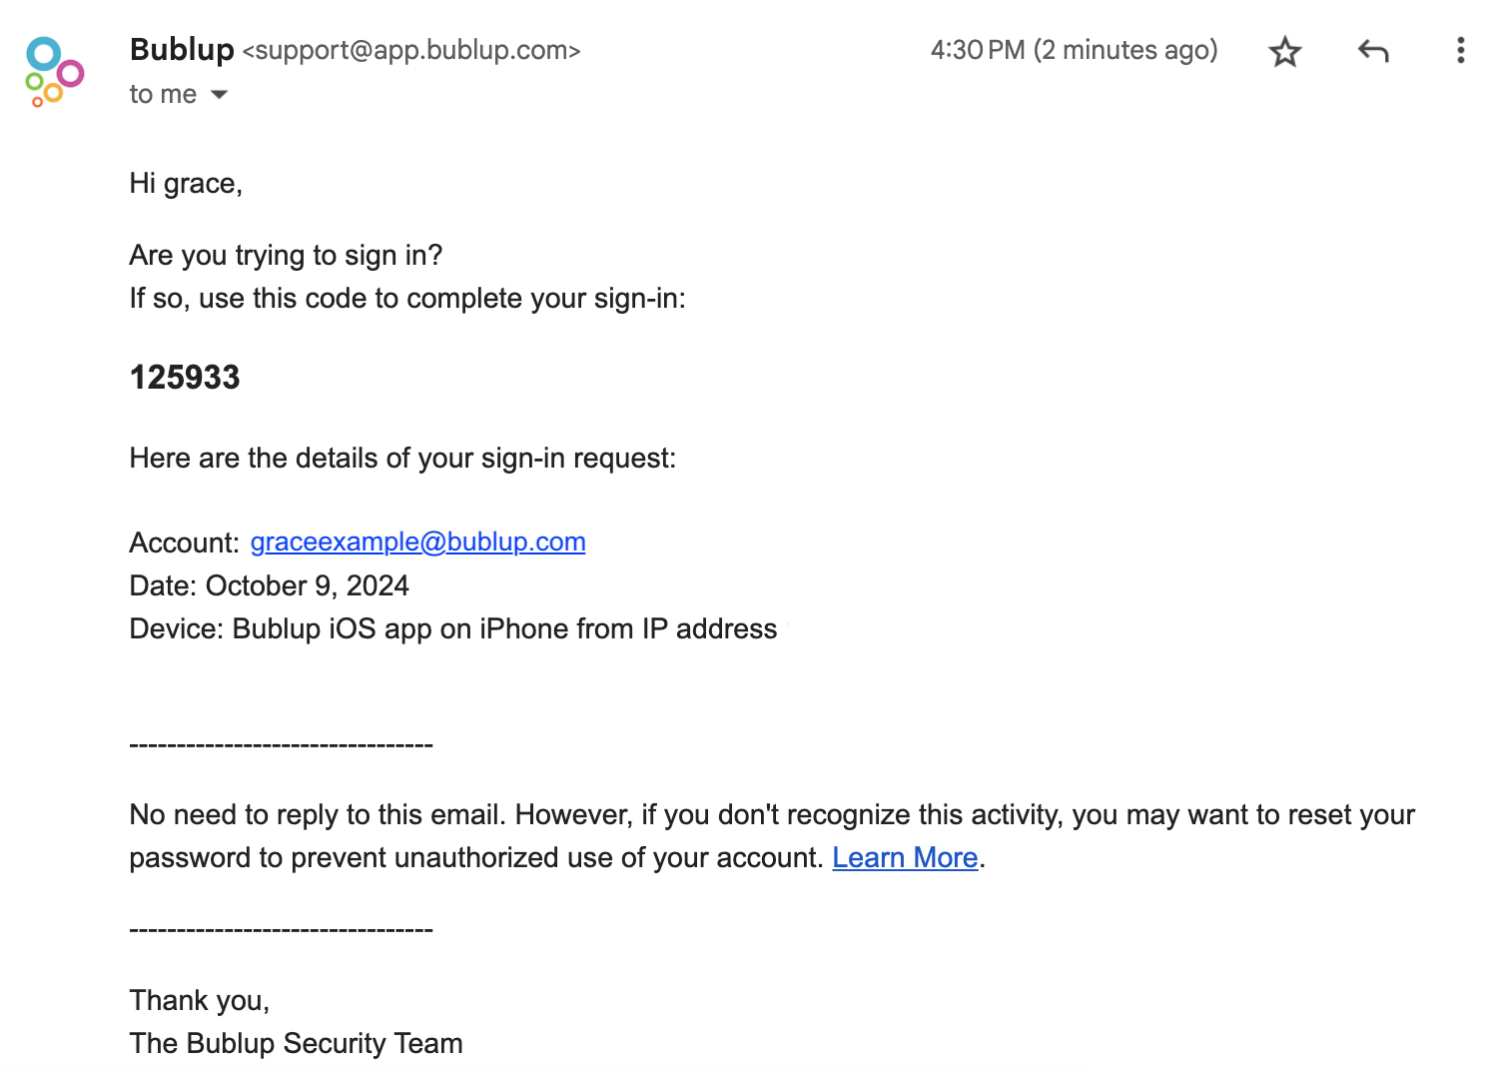This screenshot has width=1502, height=1069.
Task: Click "Are you trying to sign in?" text
Action: [286, 256]
